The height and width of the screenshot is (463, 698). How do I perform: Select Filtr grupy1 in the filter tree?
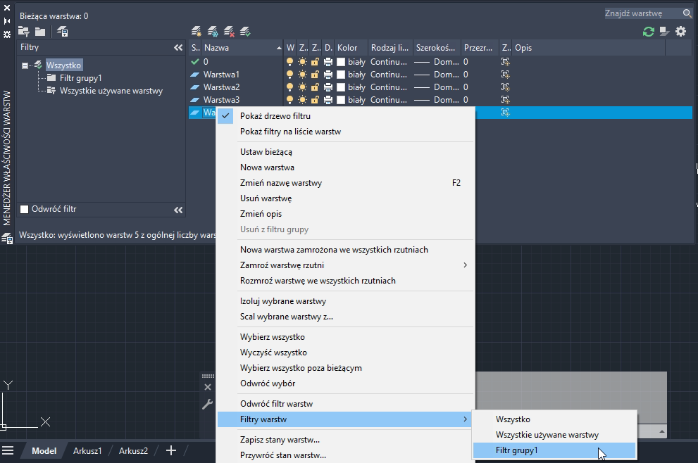(x=80, y=78)
